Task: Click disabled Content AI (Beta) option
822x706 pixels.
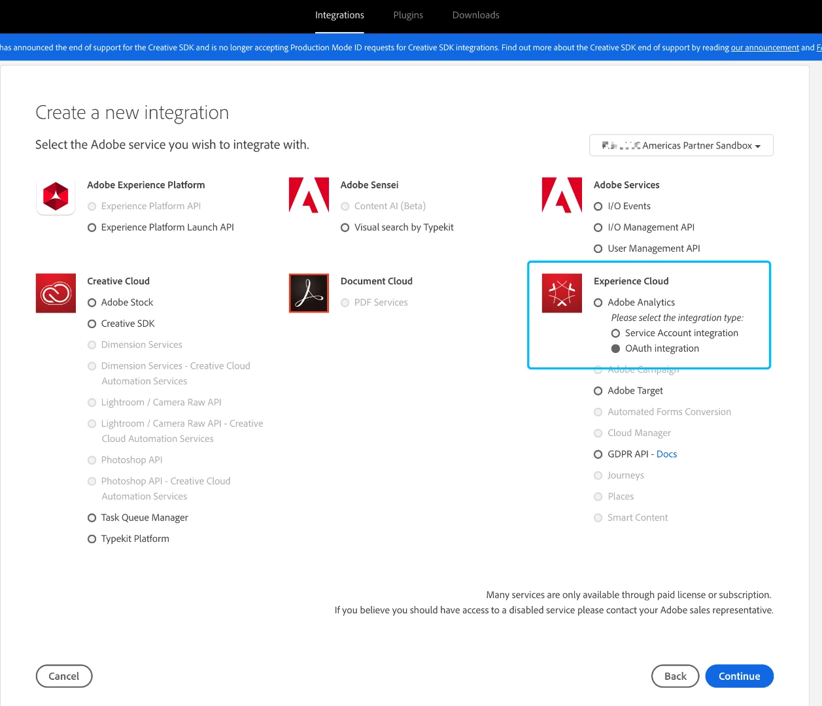Action: [345, 207]
